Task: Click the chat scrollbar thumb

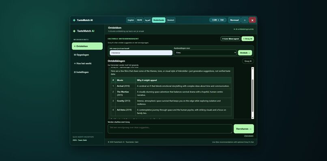Action: (x=253, y=96)
